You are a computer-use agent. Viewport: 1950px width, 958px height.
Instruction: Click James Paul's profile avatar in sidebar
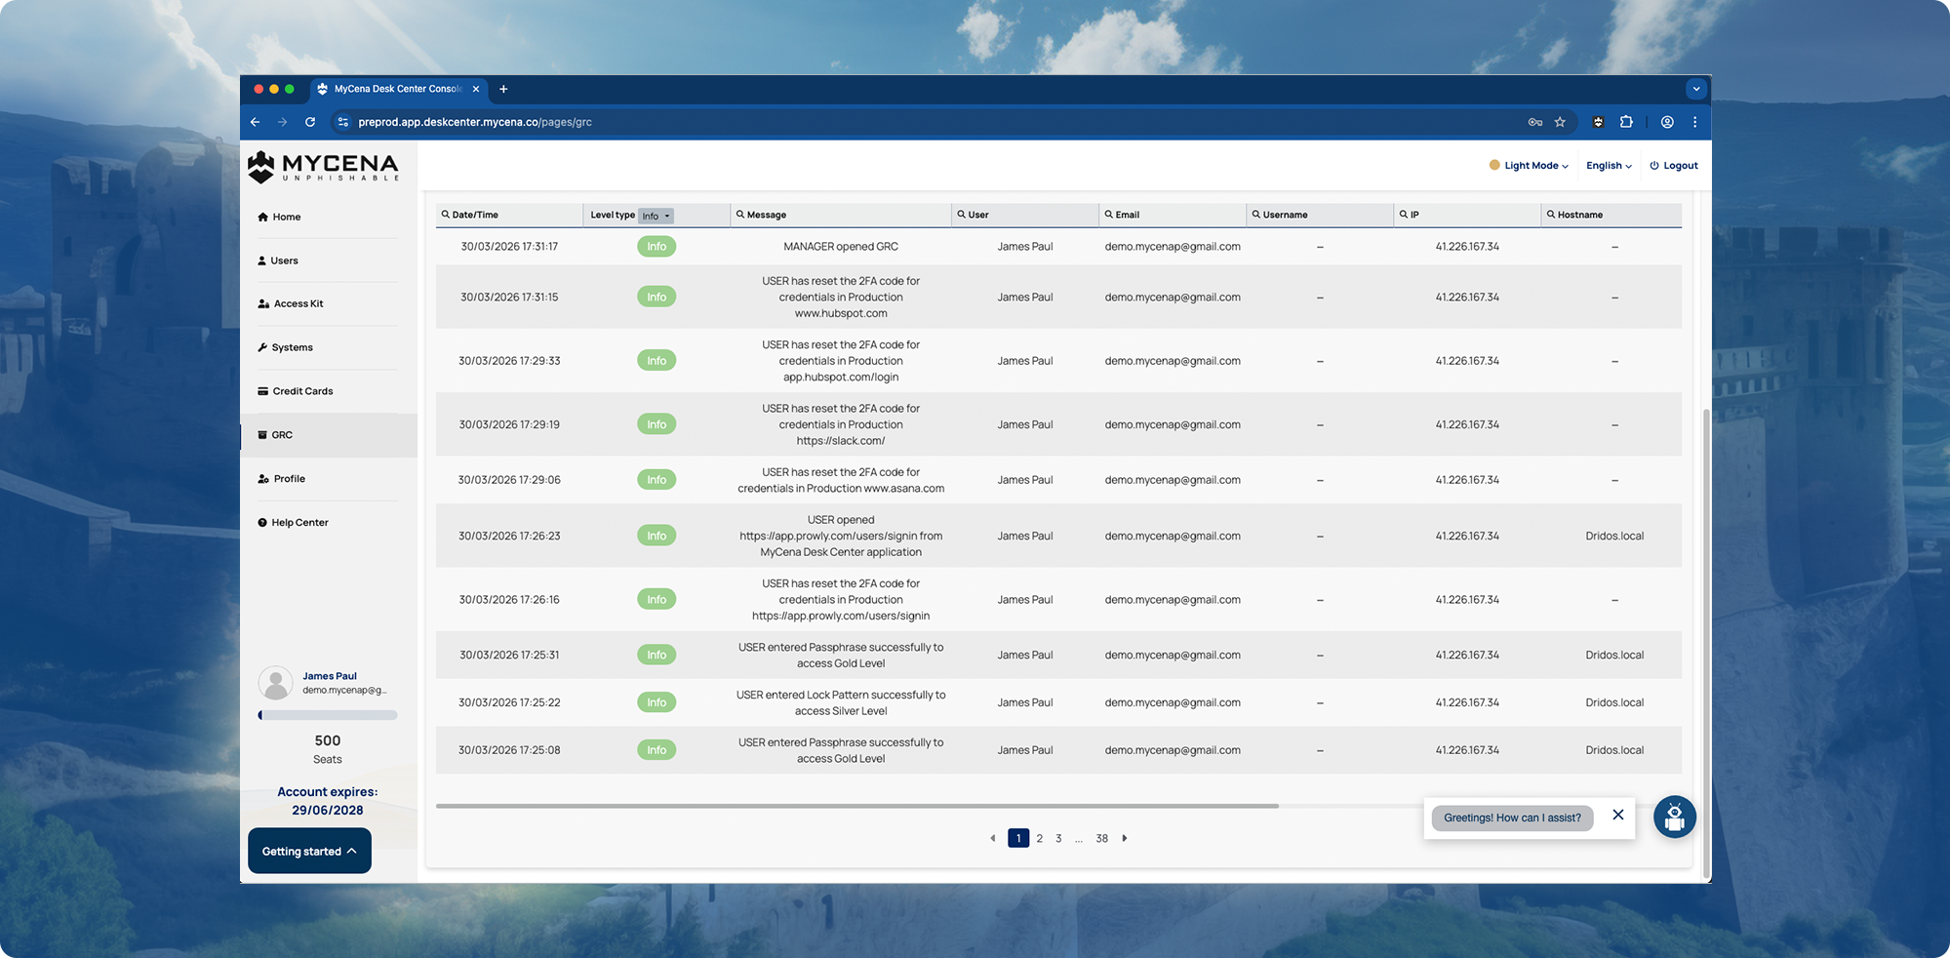[275, 683]
